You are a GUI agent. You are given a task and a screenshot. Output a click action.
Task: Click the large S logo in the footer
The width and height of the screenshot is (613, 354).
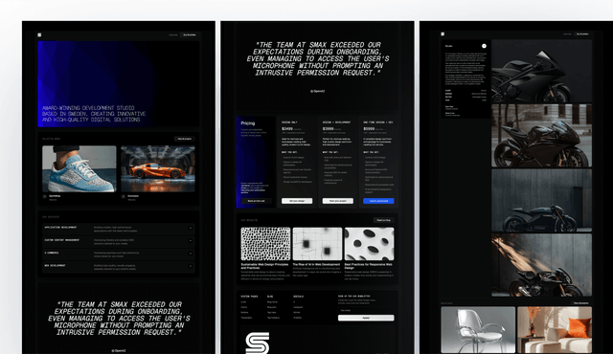[258, 343]
